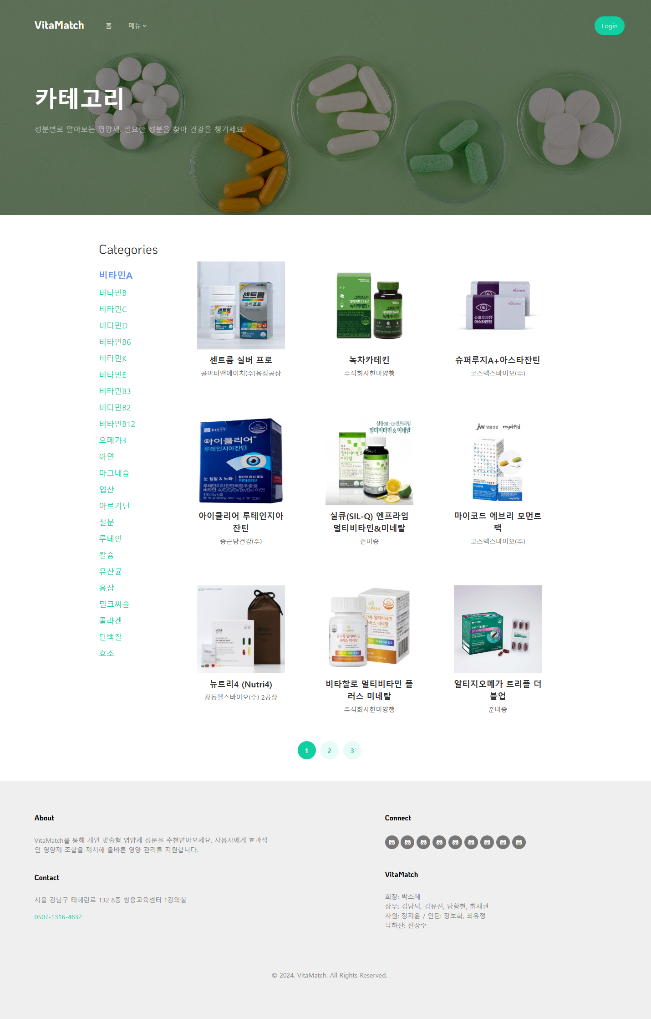Image resolution: width=651 pixels, height=1019 pixels.
Task: Open the 센트룸 실버 프로 product image
Action: [241, 305]
